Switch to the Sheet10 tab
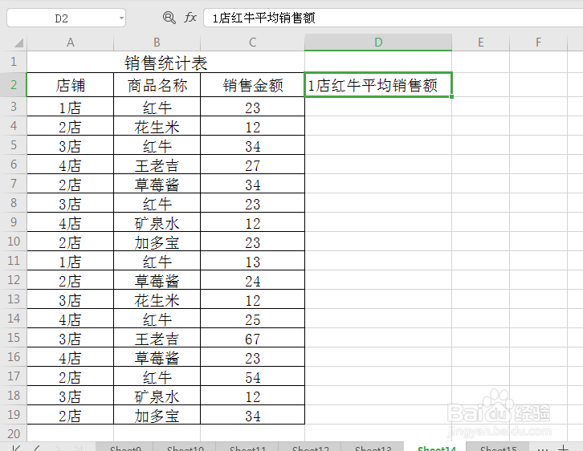Screen dimensions: 583x451 185,447
